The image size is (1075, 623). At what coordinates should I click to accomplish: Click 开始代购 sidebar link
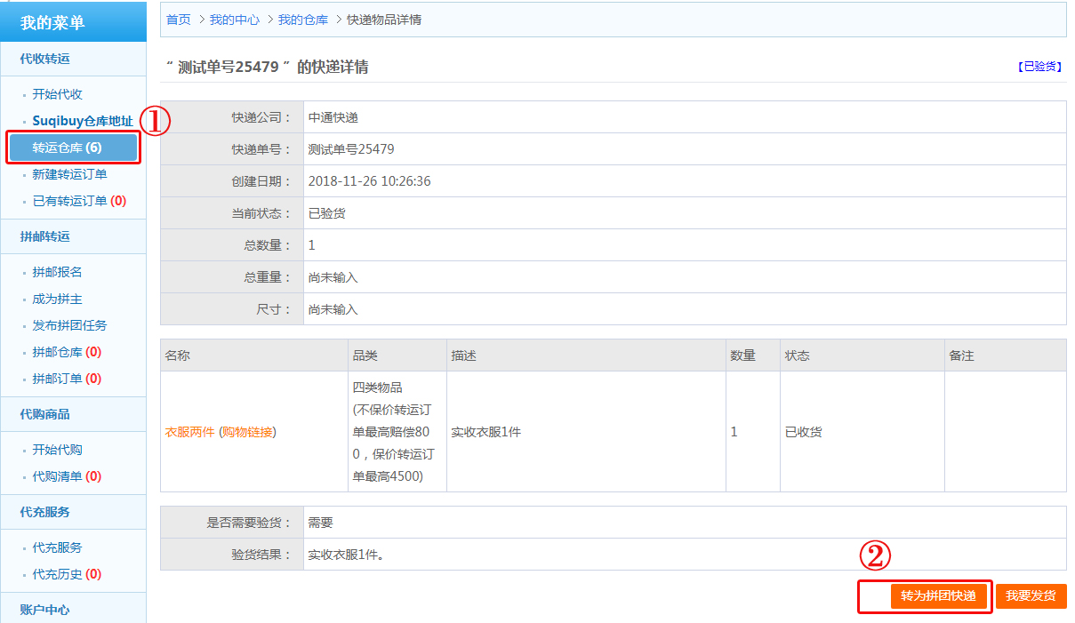point(57,450)
